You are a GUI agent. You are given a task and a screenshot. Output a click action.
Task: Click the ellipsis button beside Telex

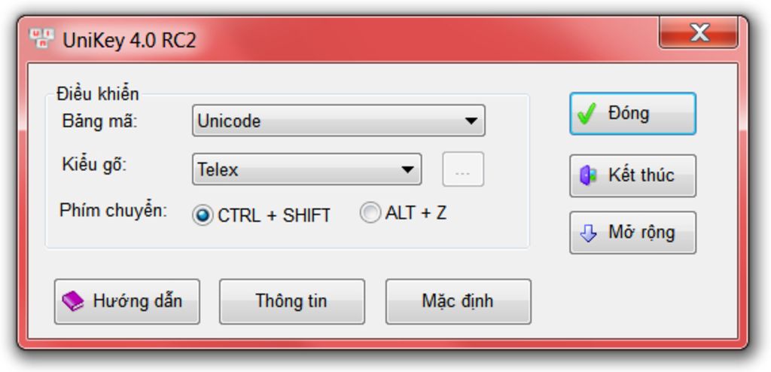tap(462, 169)
